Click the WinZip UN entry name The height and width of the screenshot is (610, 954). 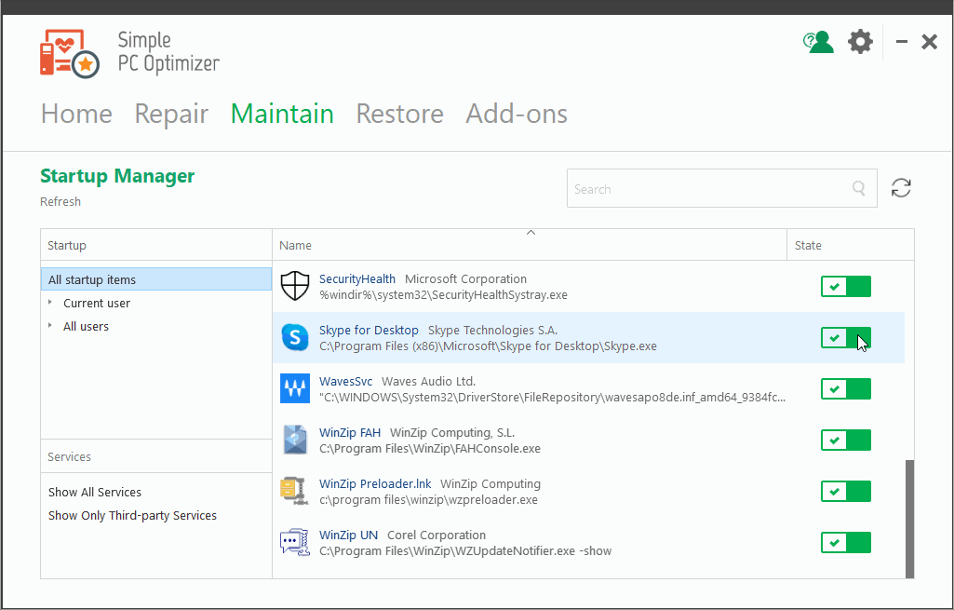(349, 535)
